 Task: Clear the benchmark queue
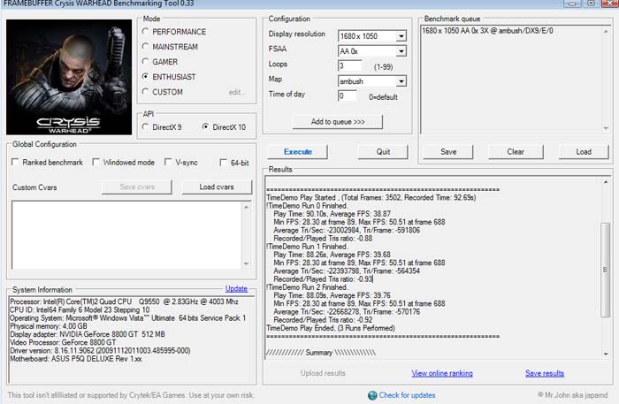[x=516, y=152]
